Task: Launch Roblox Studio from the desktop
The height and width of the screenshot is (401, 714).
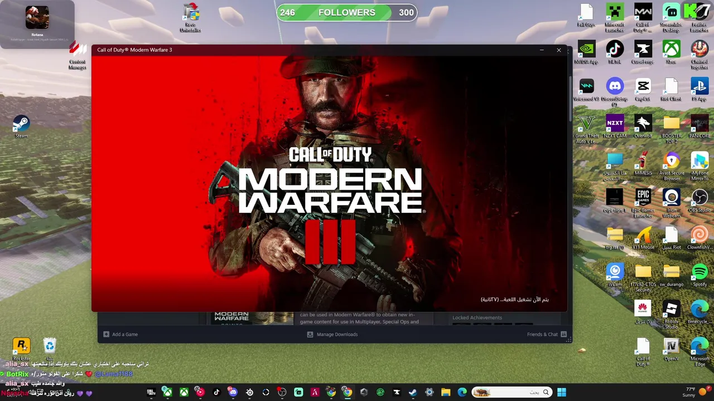Action: [x=671, y=315]
